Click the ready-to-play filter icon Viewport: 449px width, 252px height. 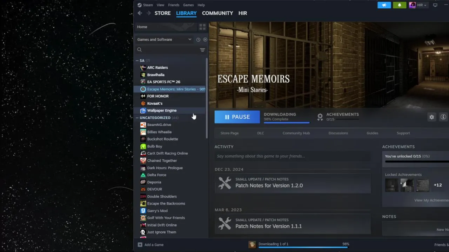(x=205, y=40)
